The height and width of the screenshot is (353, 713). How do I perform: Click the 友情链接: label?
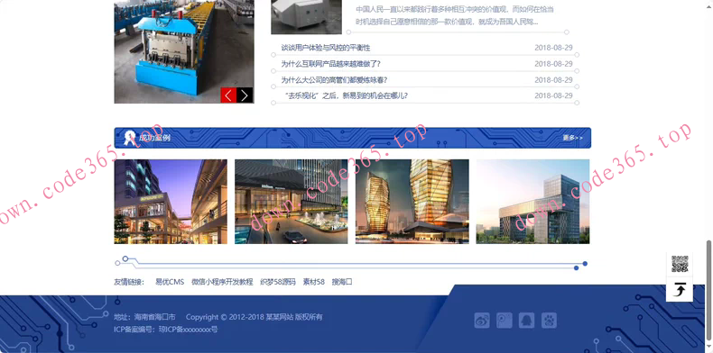coord(129,282)
